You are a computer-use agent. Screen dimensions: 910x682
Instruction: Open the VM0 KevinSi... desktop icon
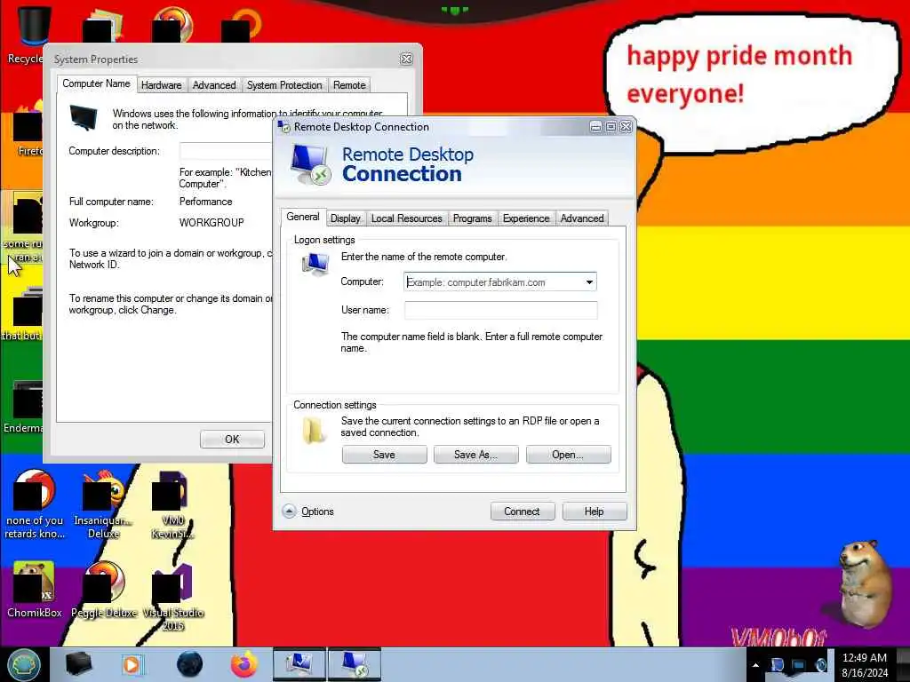173,504
